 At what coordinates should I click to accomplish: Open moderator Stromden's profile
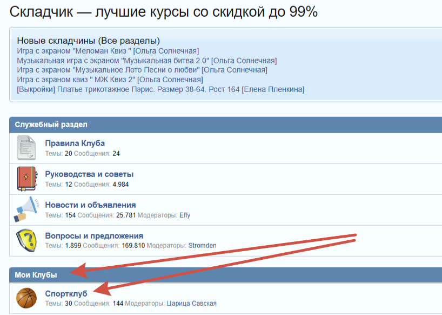(x=202, y=246)
